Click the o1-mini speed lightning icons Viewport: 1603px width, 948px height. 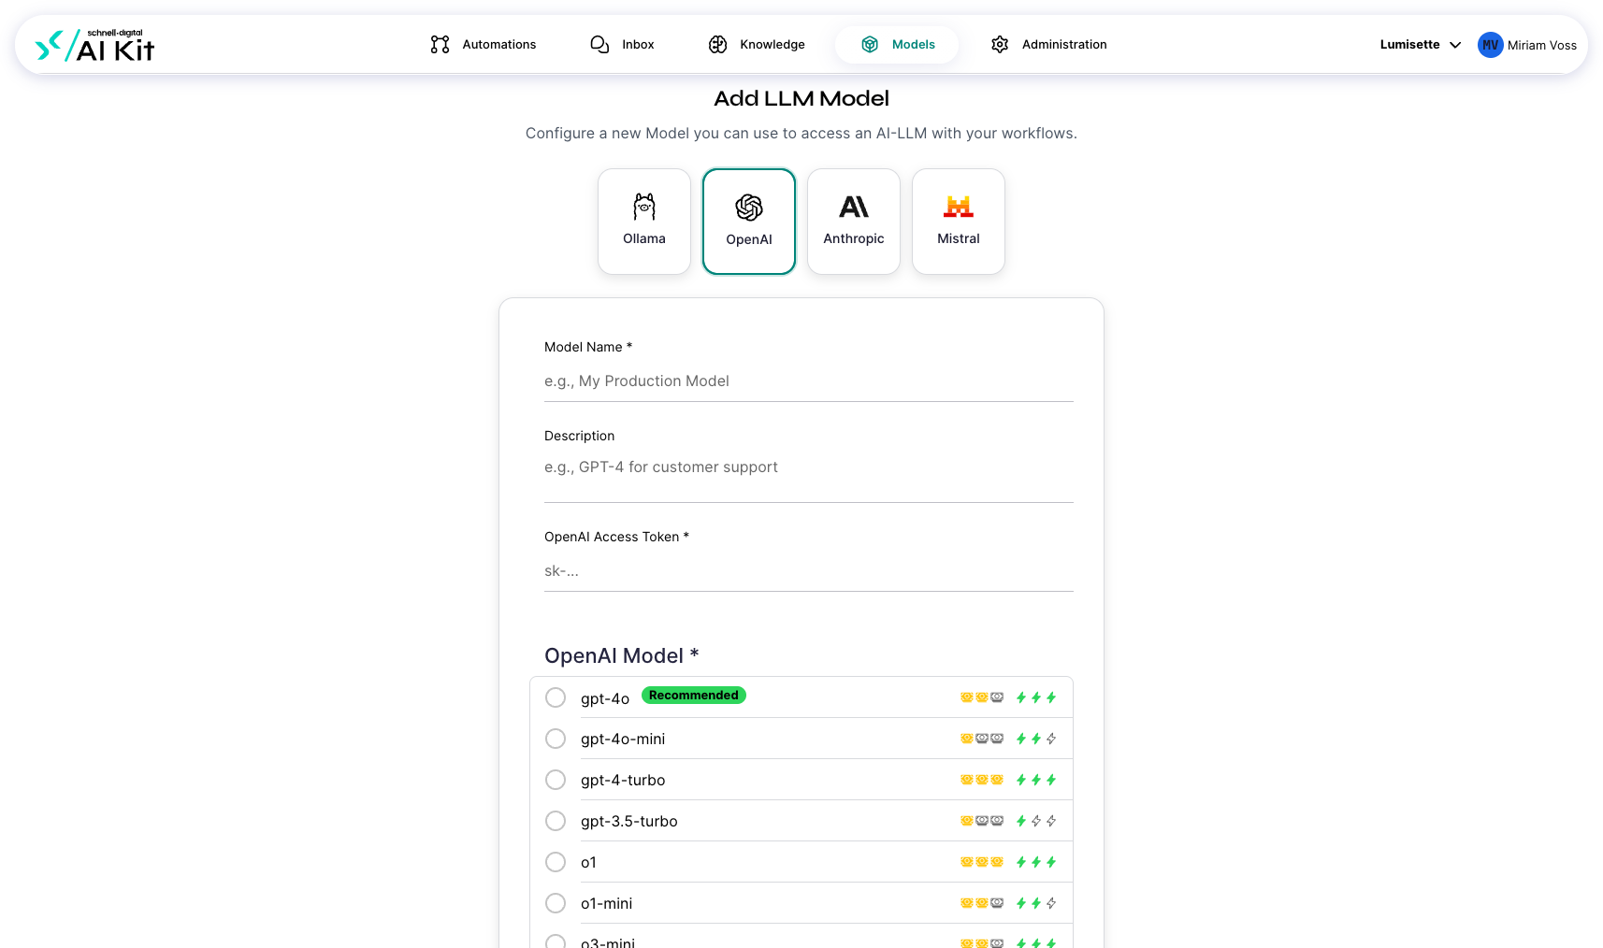[x=1036, y=903]
